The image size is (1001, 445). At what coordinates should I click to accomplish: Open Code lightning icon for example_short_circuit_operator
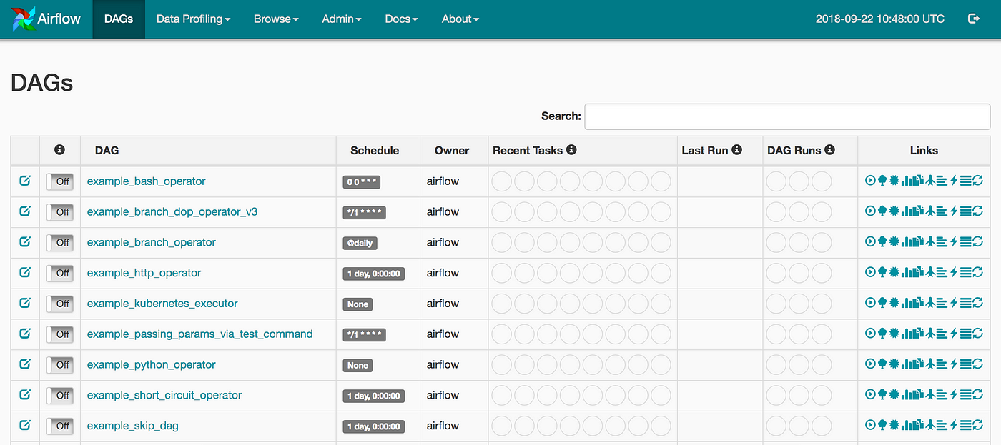(954, 395)
